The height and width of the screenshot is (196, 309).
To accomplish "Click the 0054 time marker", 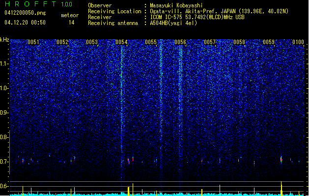I will pyautogui.click(x=121, y=42).
